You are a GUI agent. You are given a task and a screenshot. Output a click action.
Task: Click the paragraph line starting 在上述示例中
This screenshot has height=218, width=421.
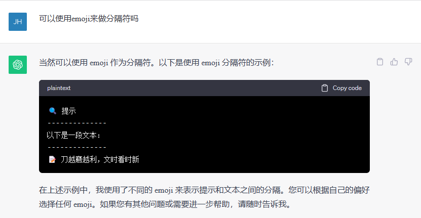tap(204, 190)
